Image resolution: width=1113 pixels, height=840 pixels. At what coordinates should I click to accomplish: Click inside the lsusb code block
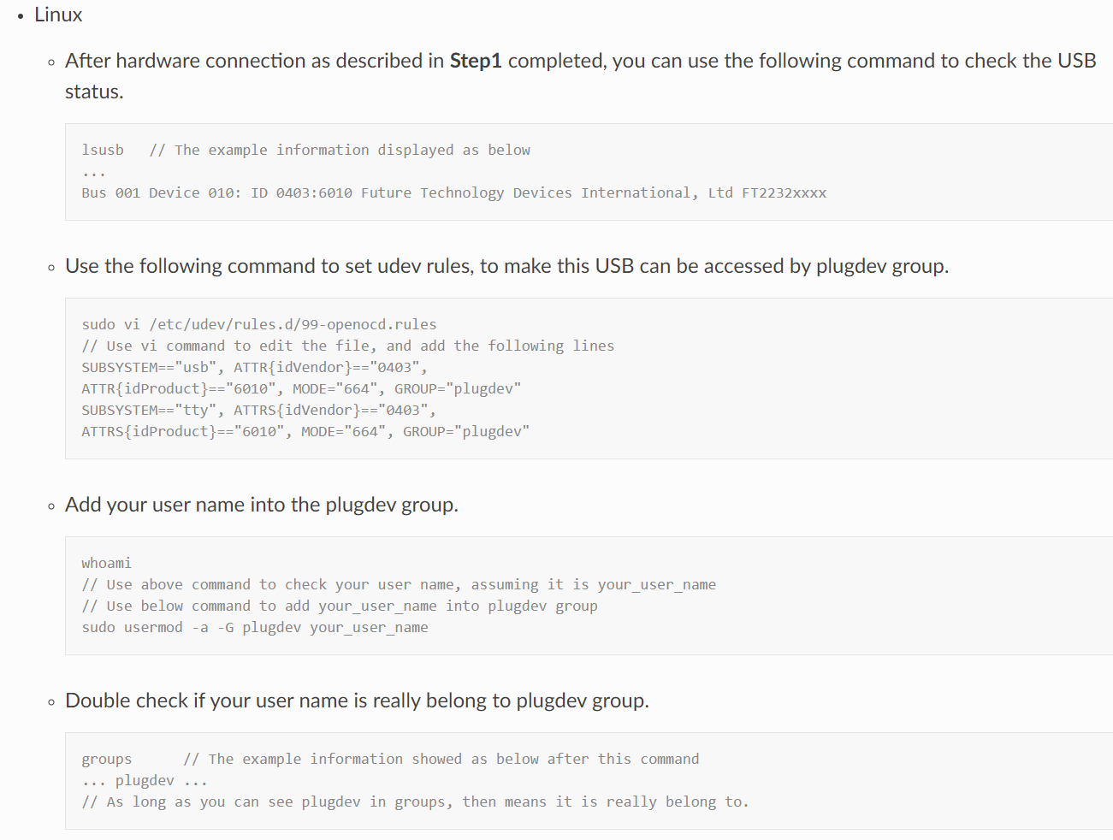pyautogui.click(x=589, y=172)
